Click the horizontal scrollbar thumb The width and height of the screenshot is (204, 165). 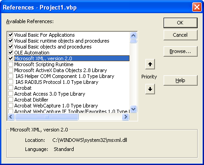(x=47, y=116)
